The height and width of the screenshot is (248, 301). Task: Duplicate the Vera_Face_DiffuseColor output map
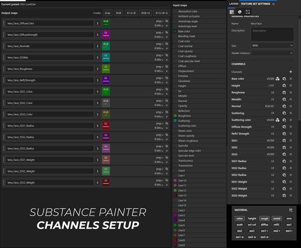(x=167, y=21)
